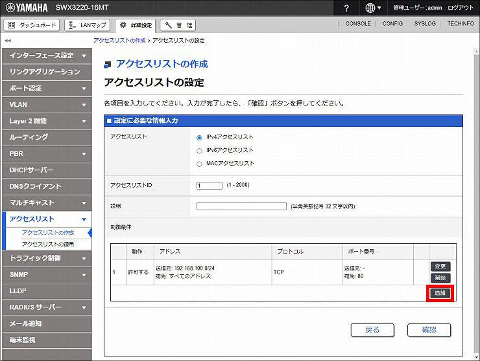Open the LLDP menu item
Screen dimensions: 480x361
point(47,291)
